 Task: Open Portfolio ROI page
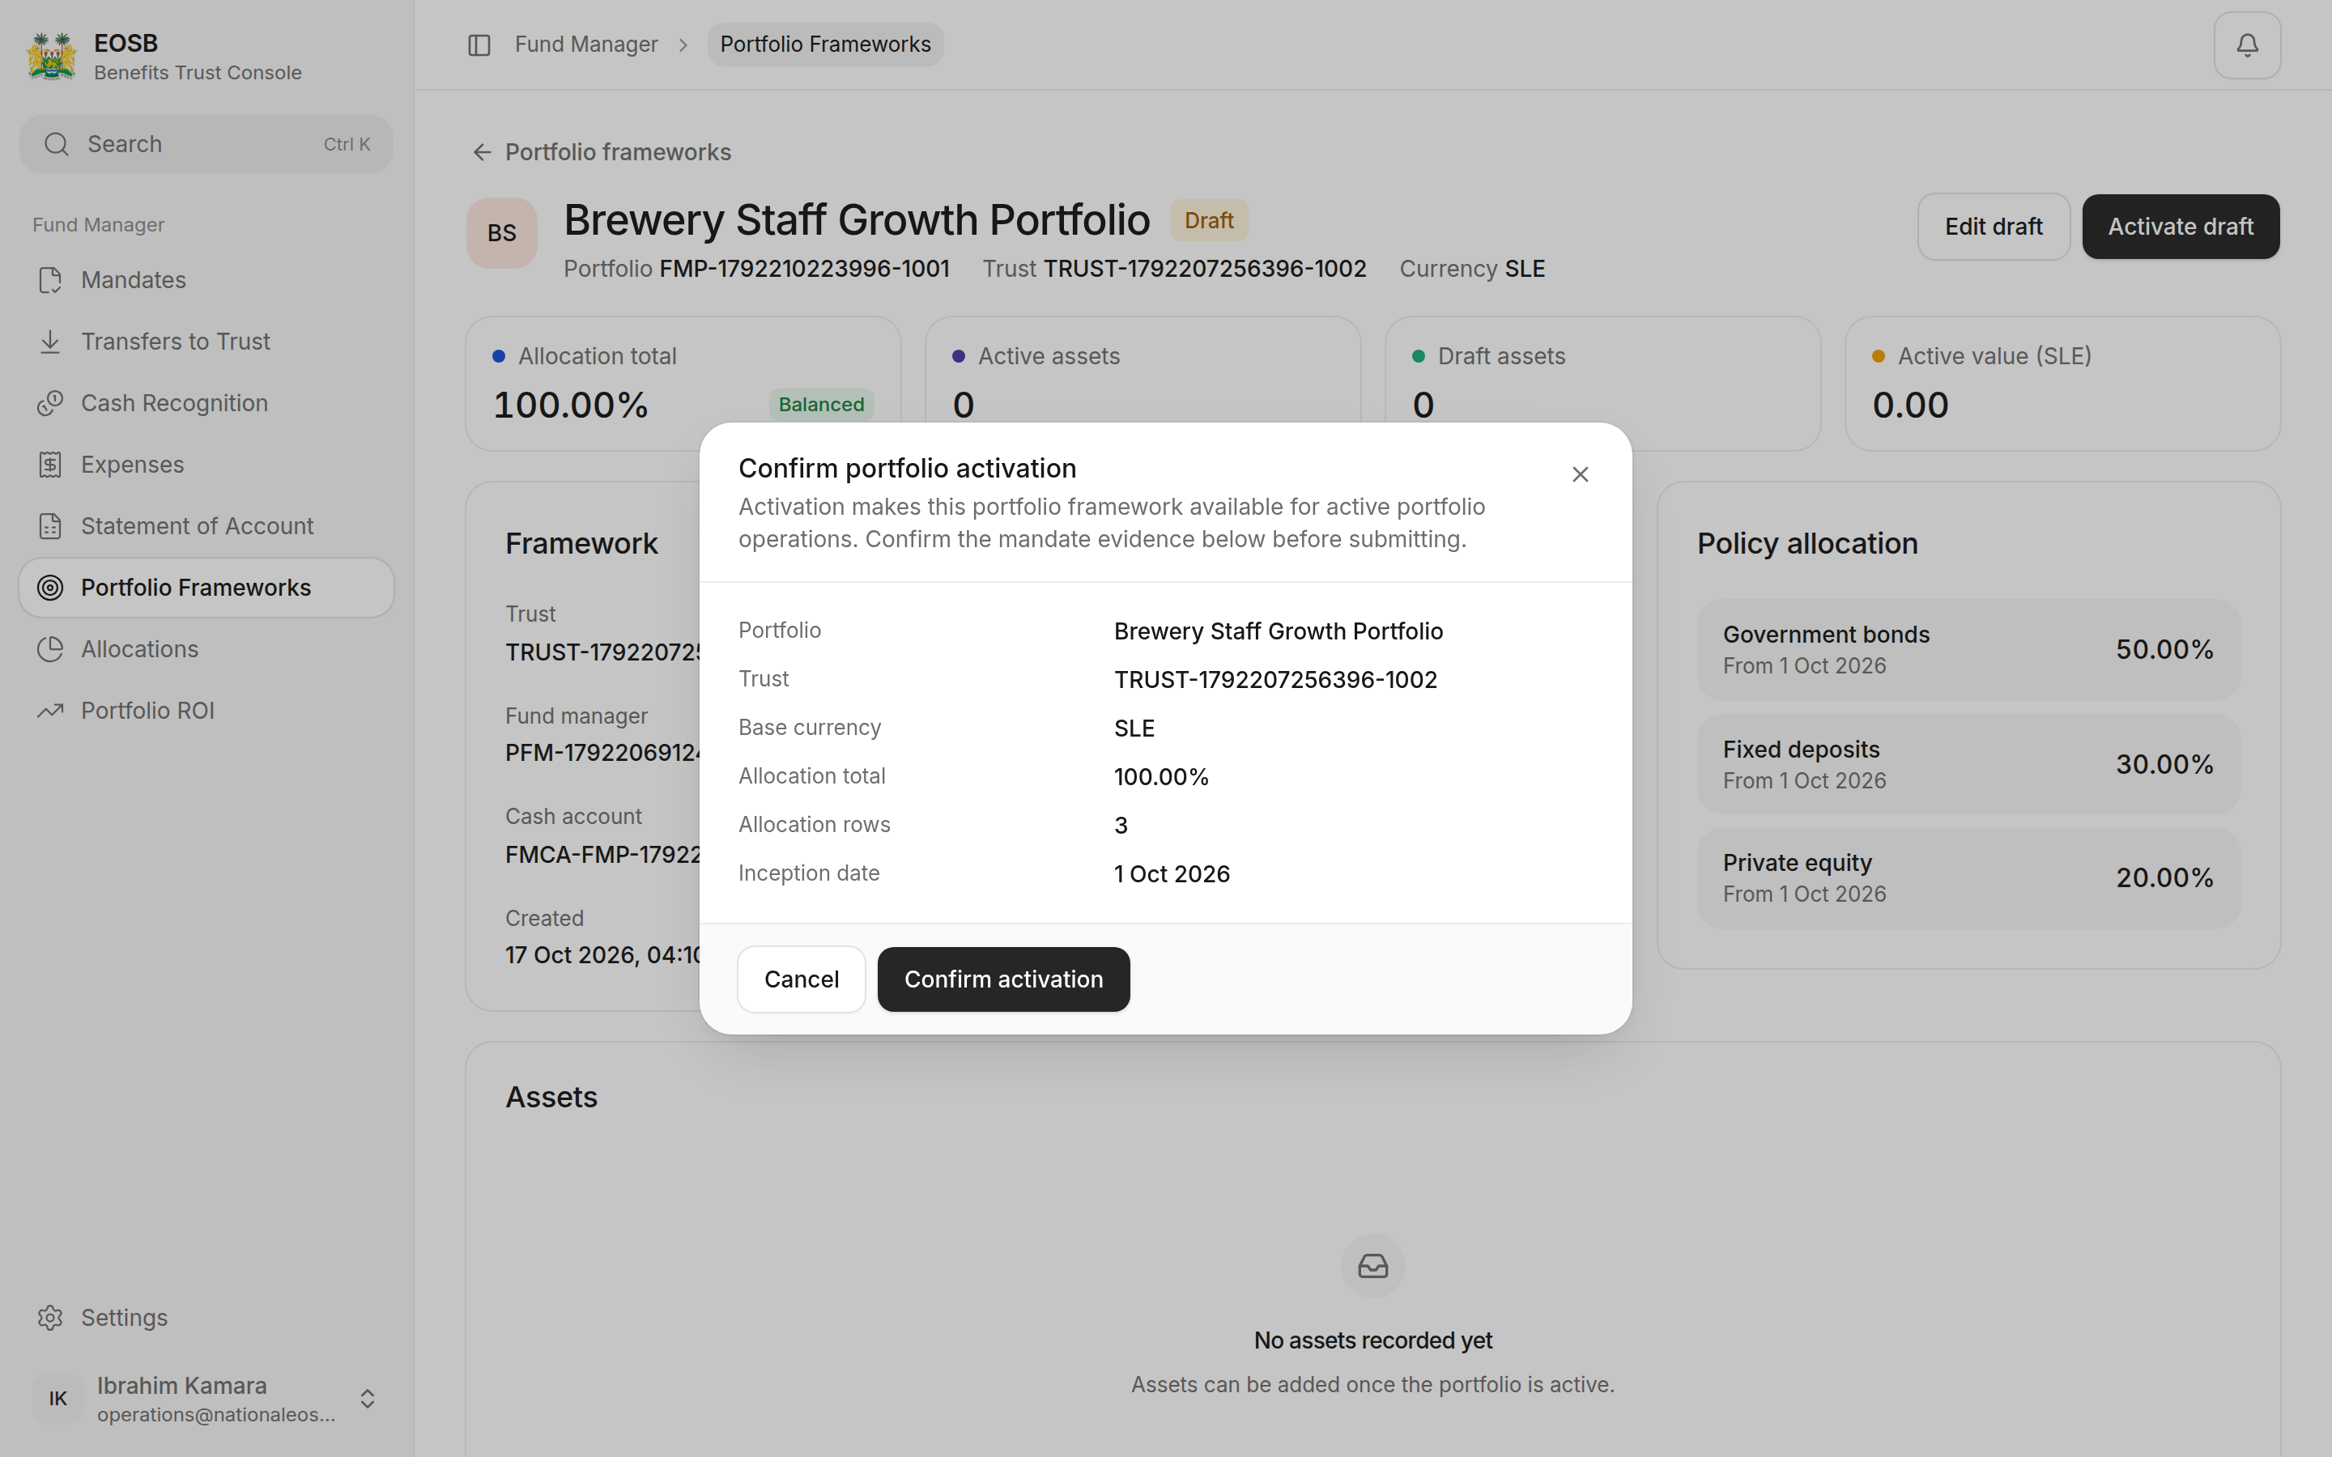[206, 710]
